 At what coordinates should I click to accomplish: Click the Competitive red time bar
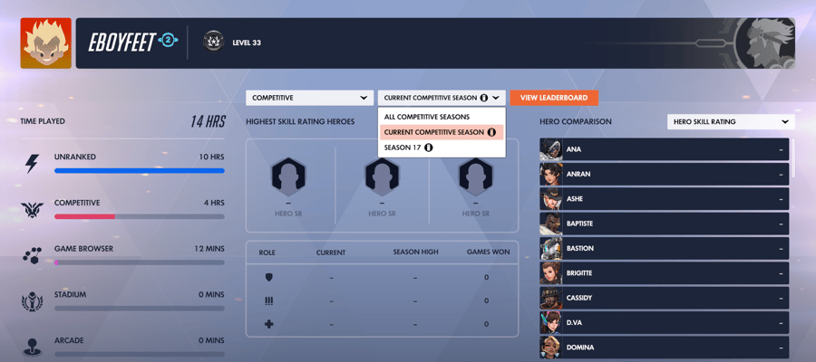coord(140,216)
